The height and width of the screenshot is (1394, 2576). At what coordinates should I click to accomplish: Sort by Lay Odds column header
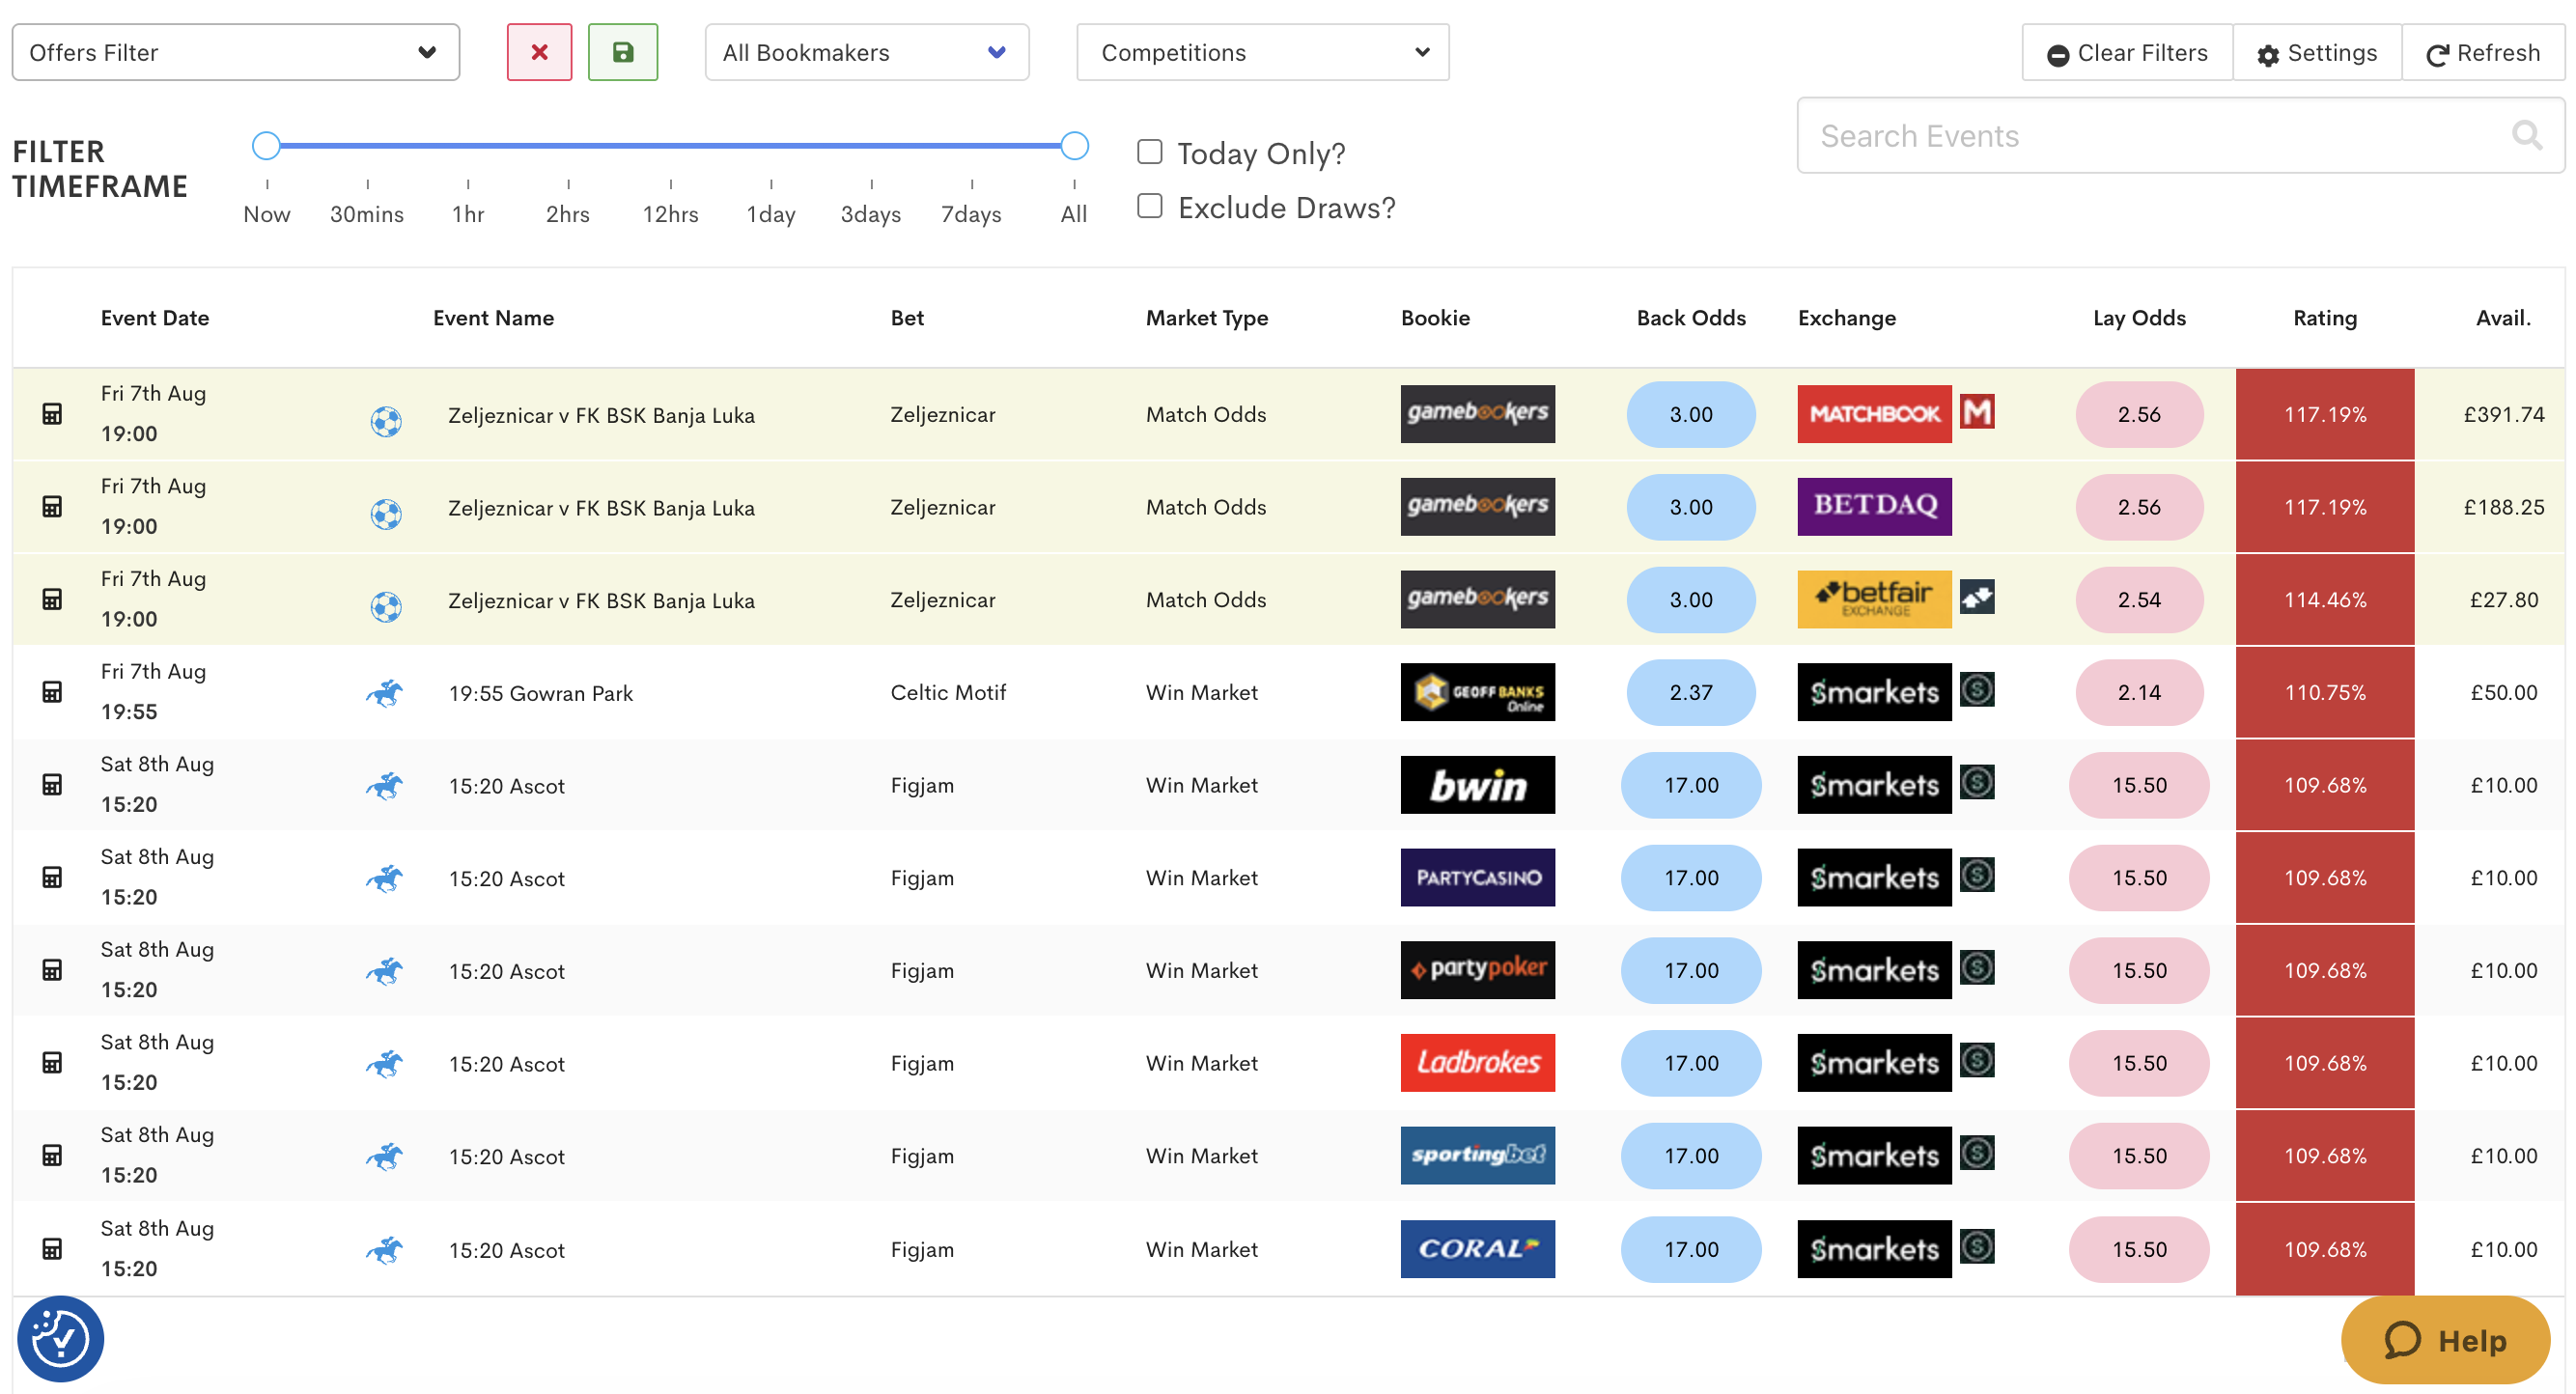point(2139,318)
